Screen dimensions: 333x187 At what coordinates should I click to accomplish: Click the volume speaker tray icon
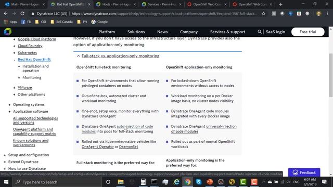click(x=288, y=182)
